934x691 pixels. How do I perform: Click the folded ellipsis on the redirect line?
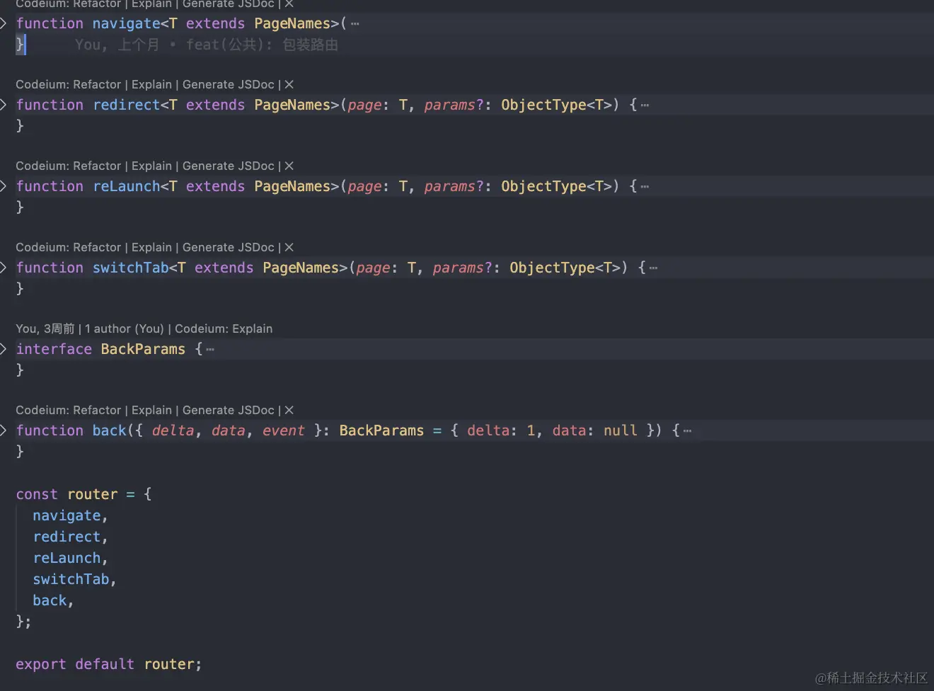coord(645,105)
